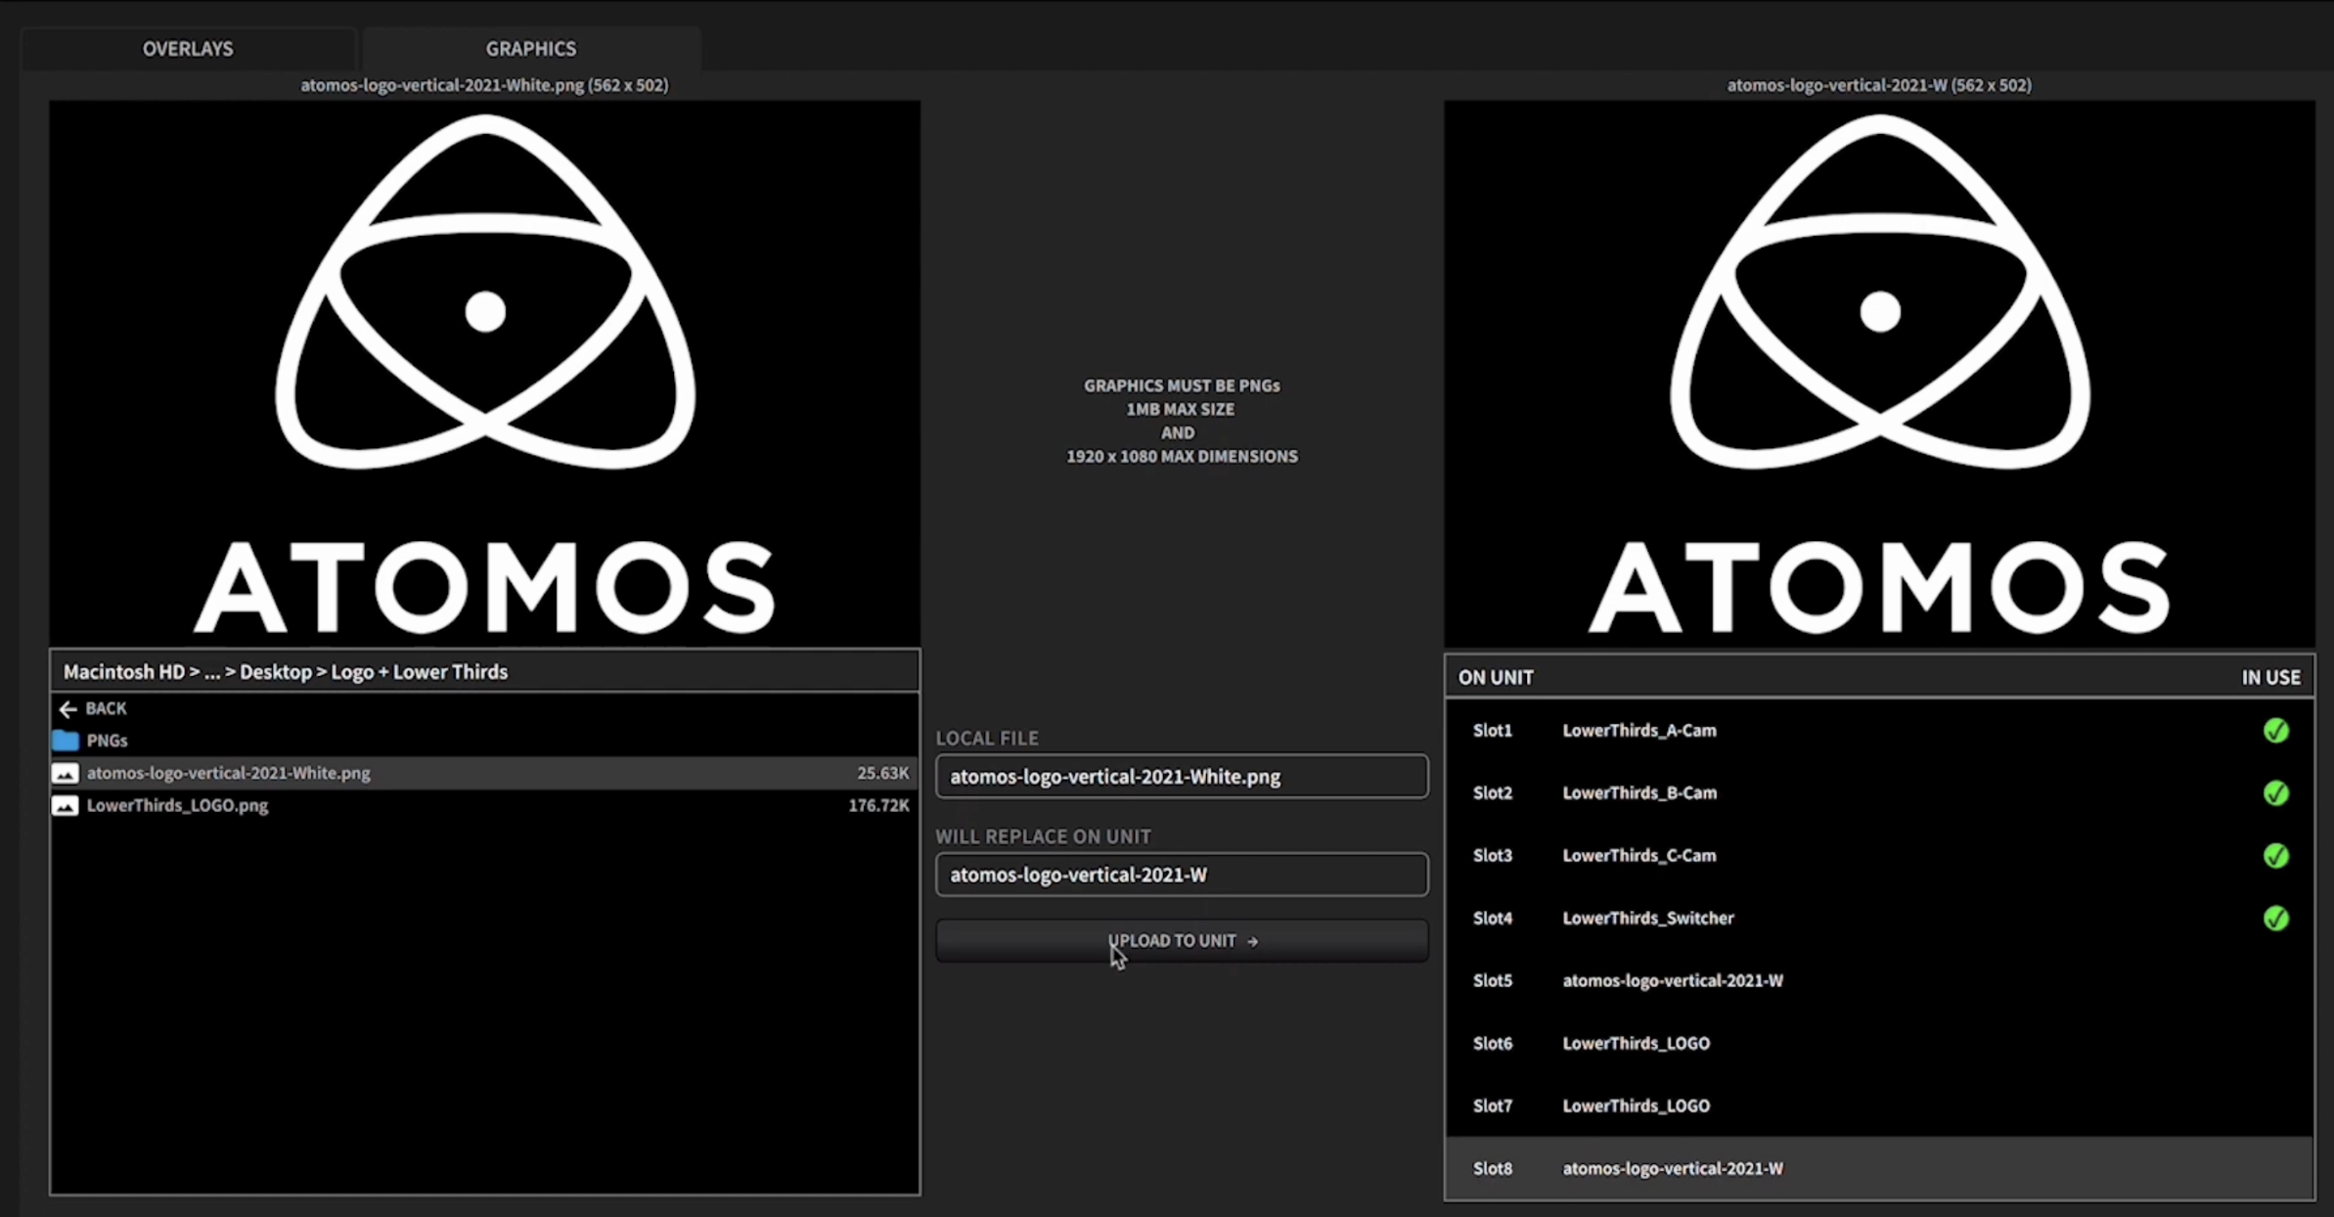This screenshot has width=2334, height=1217.
Task: Switch to the OVERLAYS tab
Action: click(188, 48)
